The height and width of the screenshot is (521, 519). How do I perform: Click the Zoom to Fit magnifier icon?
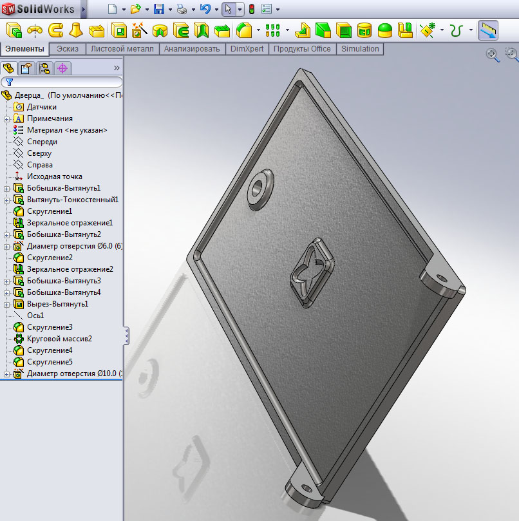pyautogui.click(x=493, y=55)
